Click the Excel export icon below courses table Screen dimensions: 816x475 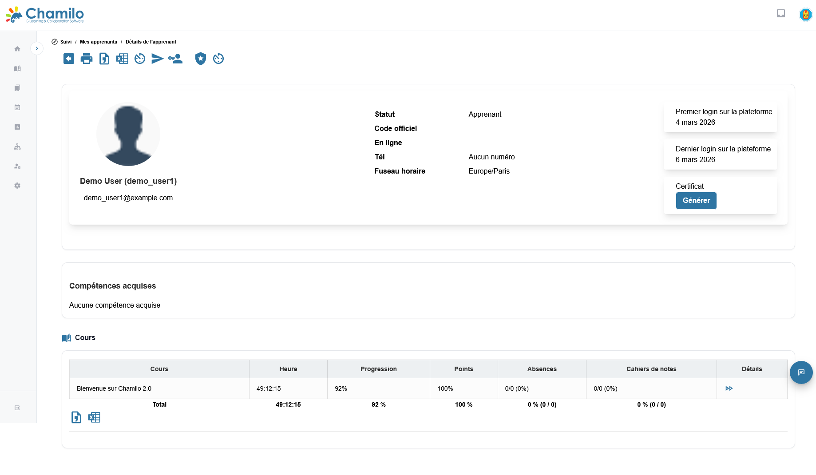pos(94,417)
